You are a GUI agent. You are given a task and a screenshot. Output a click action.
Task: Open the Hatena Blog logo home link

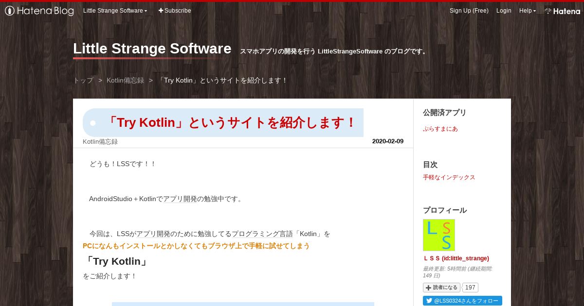pyautogui.click(x=39, y=11)
